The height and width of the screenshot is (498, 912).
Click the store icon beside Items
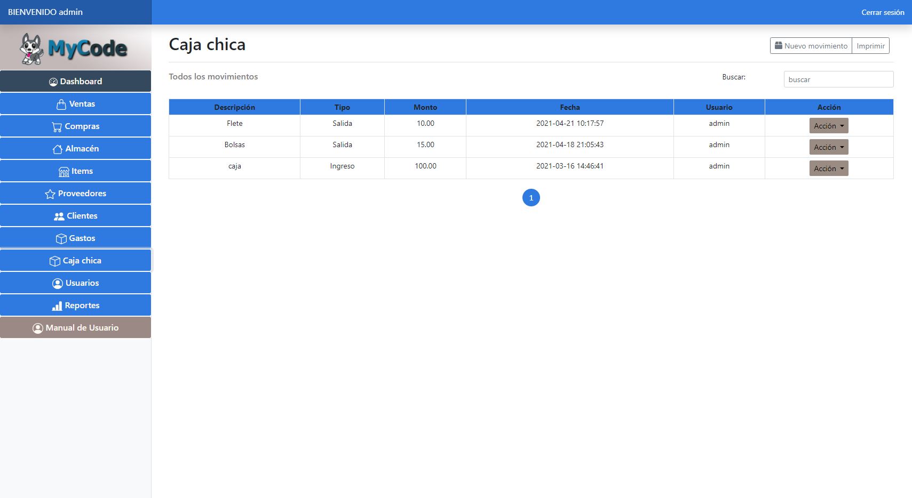coord(64,172)
